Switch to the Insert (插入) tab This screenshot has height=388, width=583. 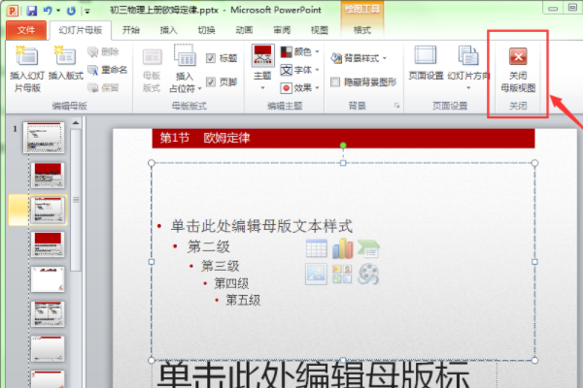pos(168,30)
